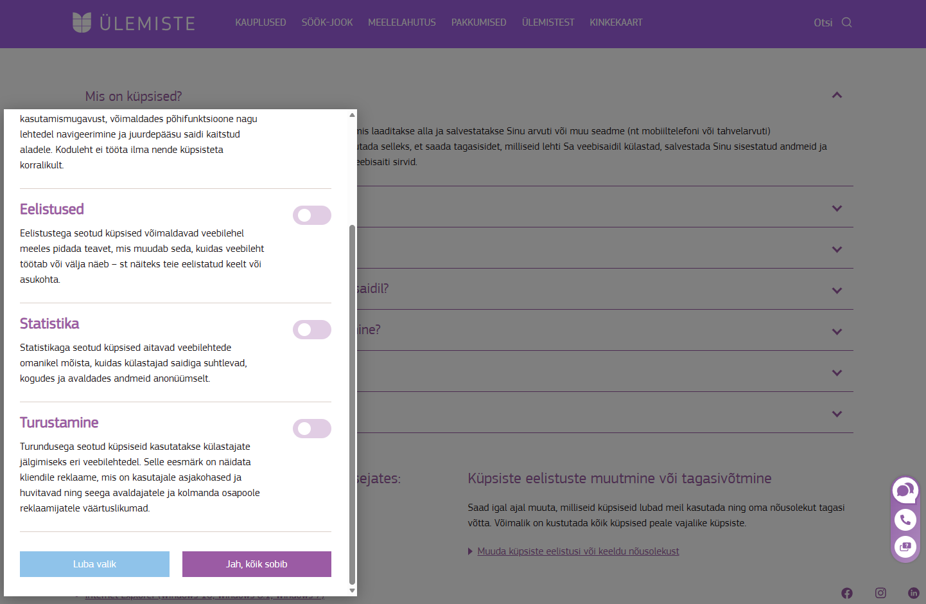Open search with the magnifier icon
The width and height of the screenshot is (926, 604).
tap(847, 22)
